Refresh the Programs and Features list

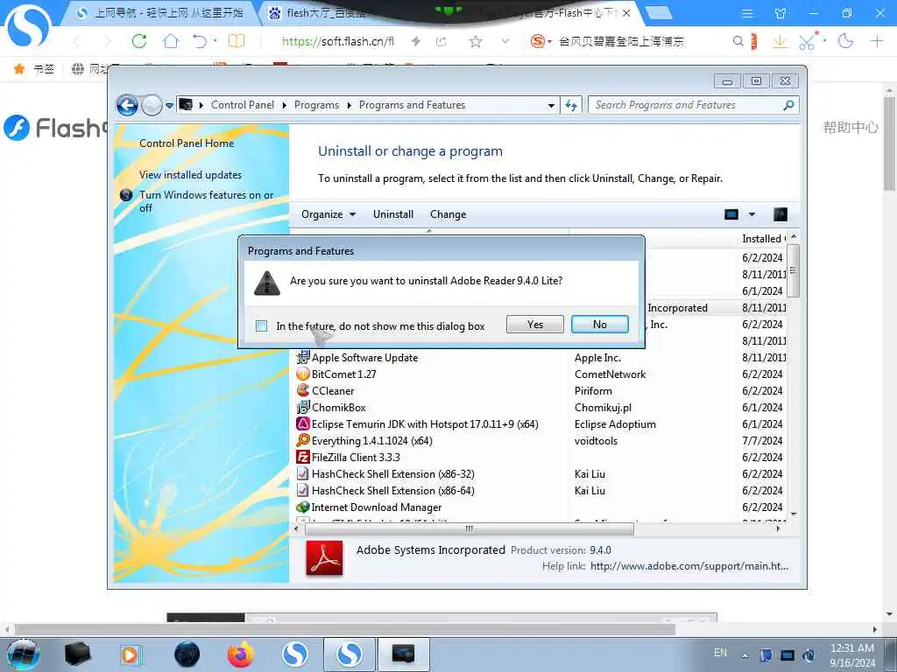pos(571,105)
